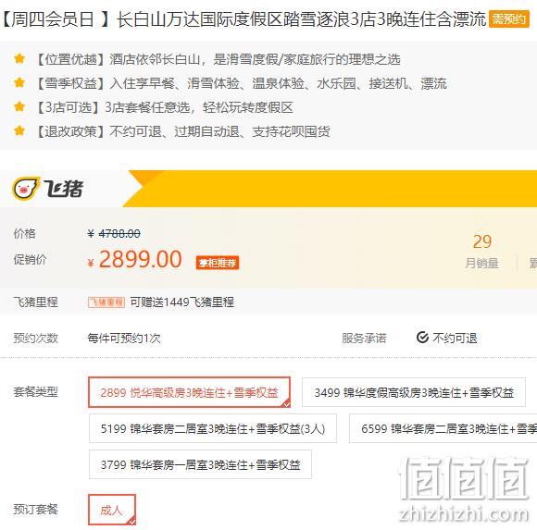Screen dimensions: 537x530
Task: Click the 不约可退 checkmark icon
Action: pos(422,338)
